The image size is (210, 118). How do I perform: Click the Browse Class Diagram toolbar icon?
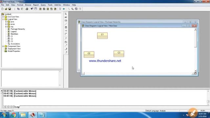coord(40,9)
